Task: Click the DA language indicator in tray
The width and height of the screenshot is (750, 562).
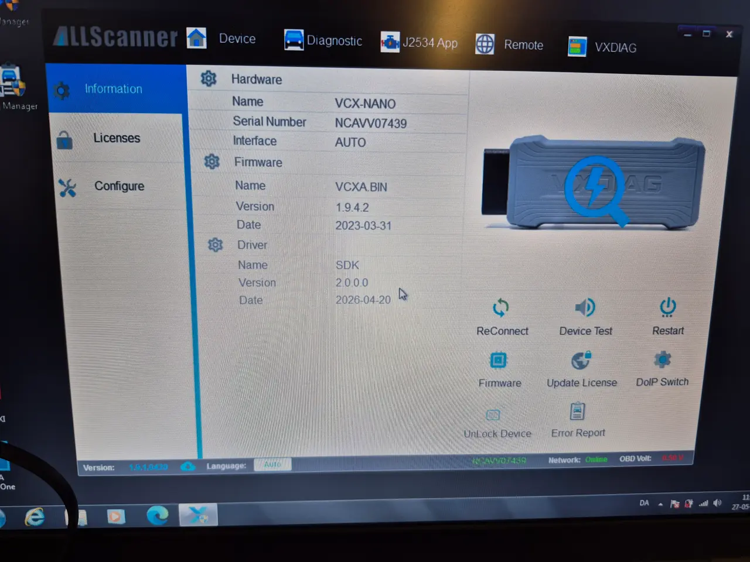Action: coord(644,503)
